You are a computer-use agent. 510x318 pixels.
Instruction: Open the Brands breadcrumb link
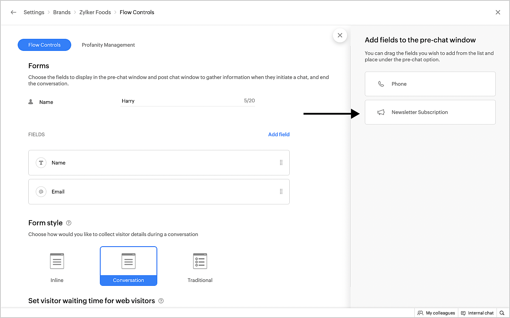click(x=62, y=12)
